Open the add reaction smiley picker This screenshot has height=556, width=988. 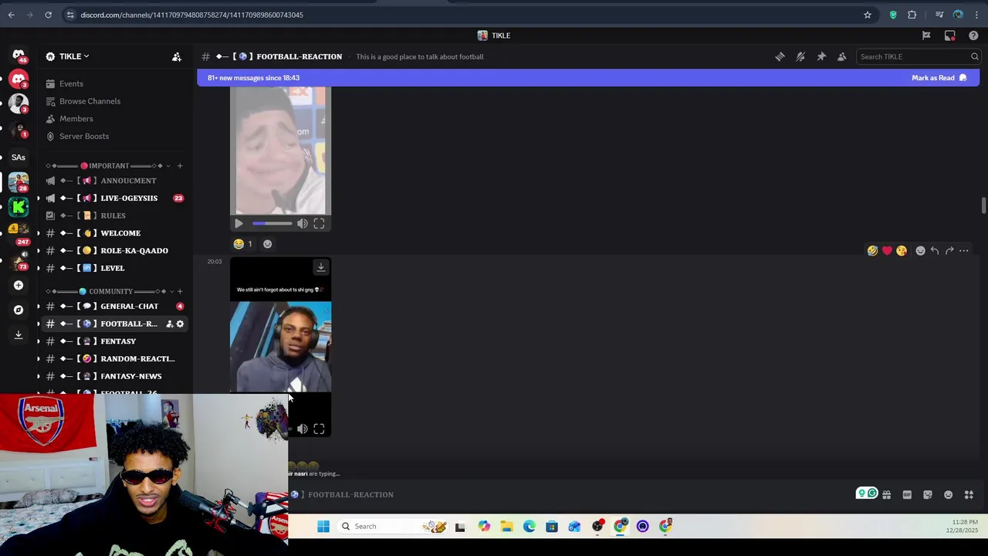920,251
